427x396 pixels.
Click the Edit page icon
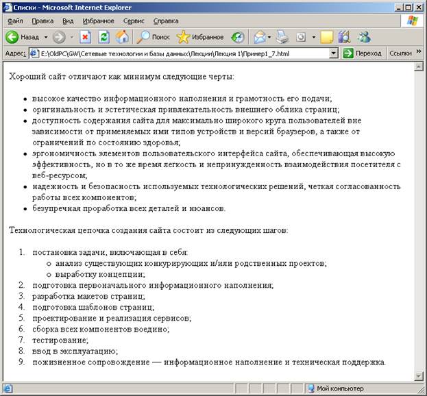click(301, 37)
